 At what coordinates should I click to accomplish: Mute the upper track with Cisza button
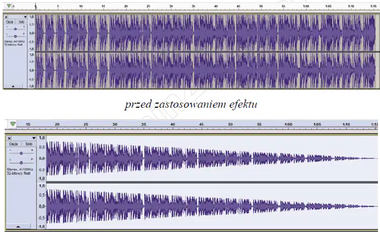9,22
